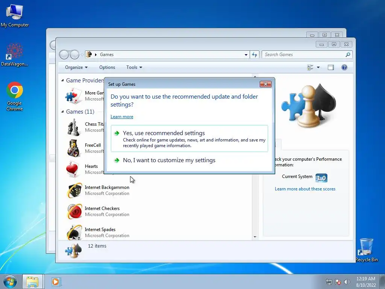Image resolution: width=385 pixels, height=289 pixels.
Task: Choose Yes, use recommended settings
Action: 189,138
